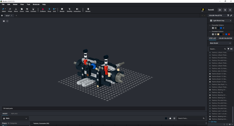Activate the Connect tool
The width and height of the screenshot is (234, 126).
[33, 10]
